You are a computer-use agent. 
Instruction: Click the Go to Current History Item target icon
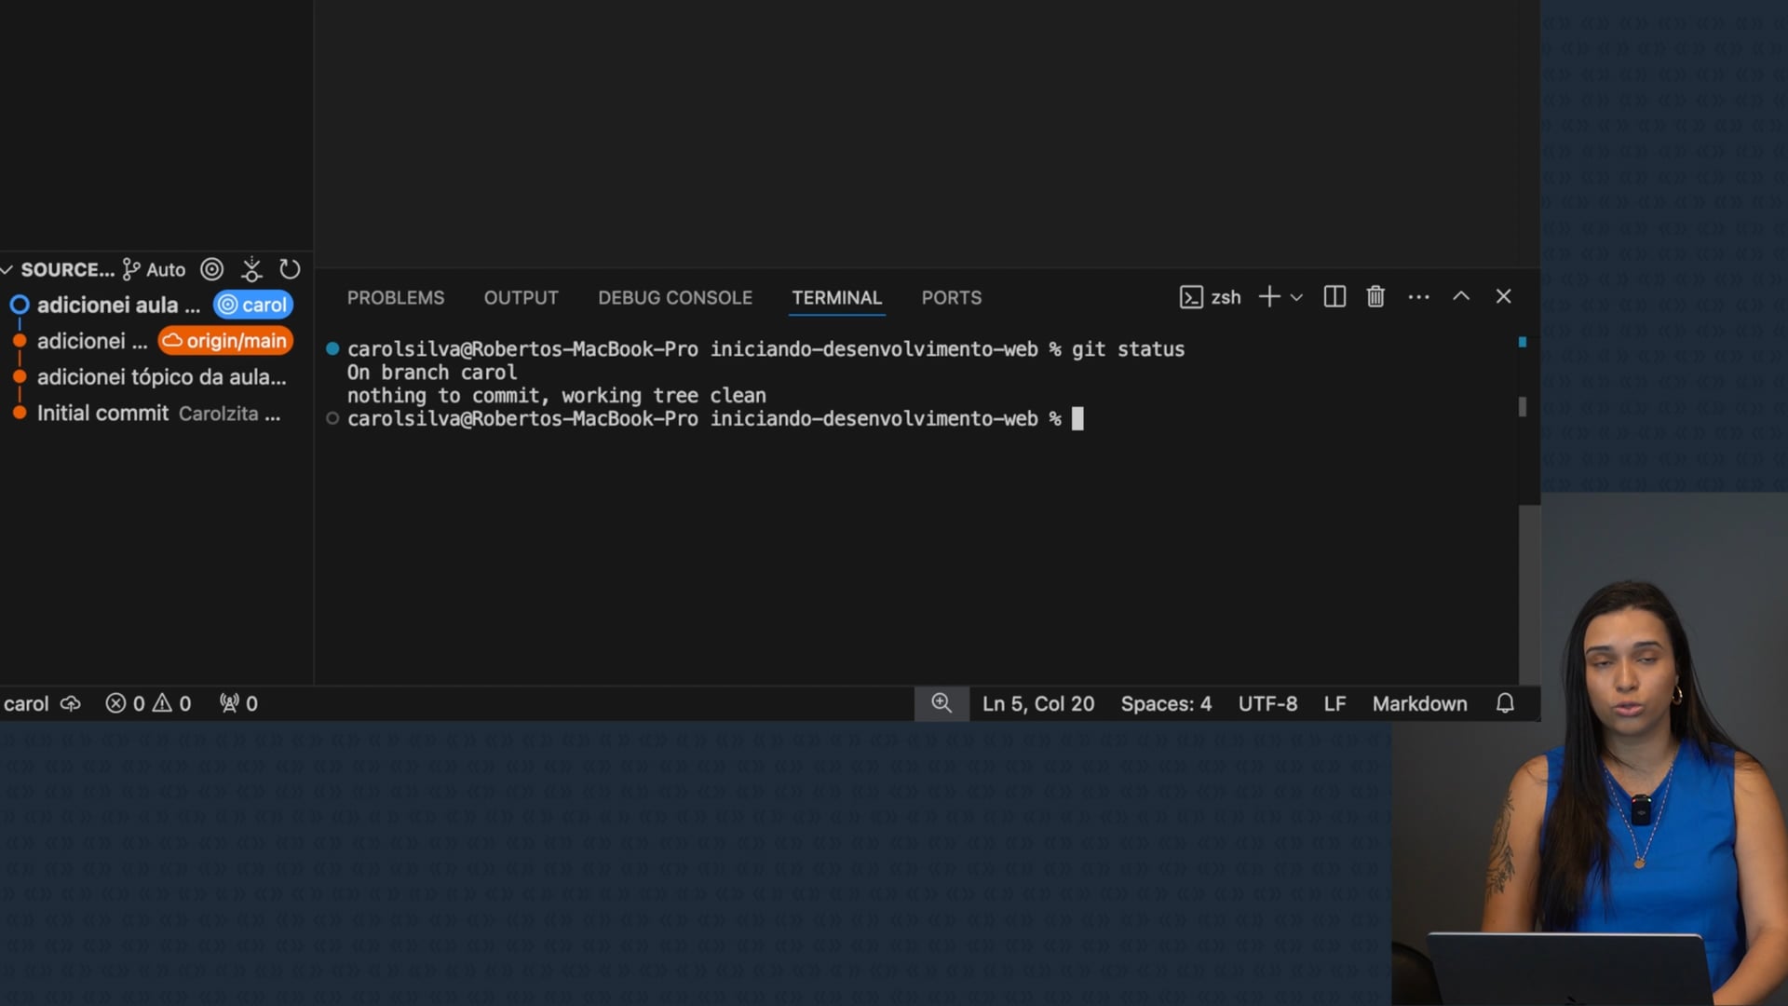click(212, 269)
